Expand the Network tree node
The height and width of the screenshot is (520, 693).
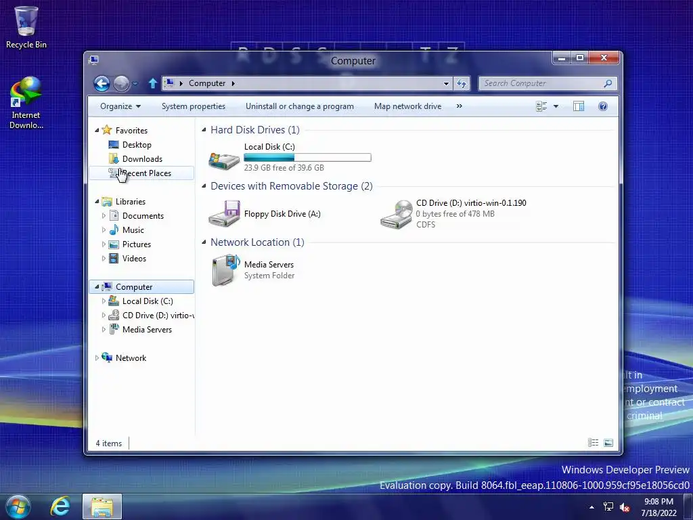pos(97,357)
